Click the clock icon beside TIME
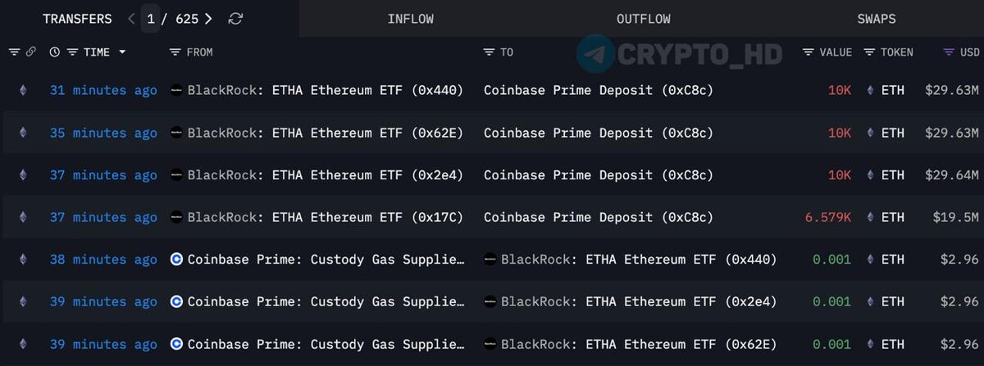The image size is (984, 366). pos(55,52)
